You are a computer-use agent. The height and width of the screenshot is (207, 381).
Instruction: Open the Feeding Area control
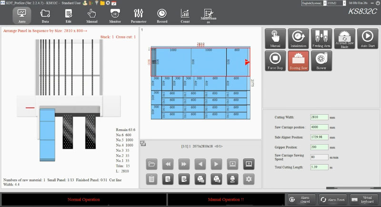pyautogui.click(x=321, y=38)
